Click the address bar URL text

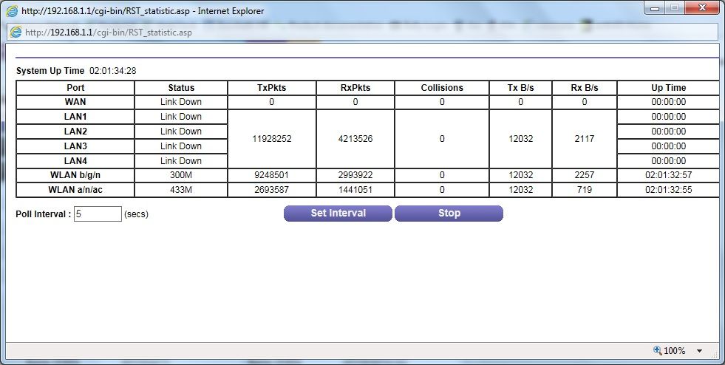[108, 33]
